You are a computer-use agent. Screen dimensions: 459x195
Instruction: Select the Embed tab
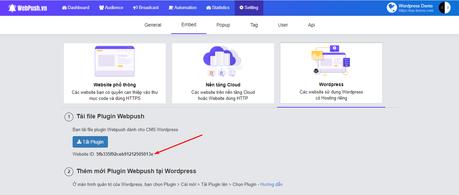[x=189, y=25]
